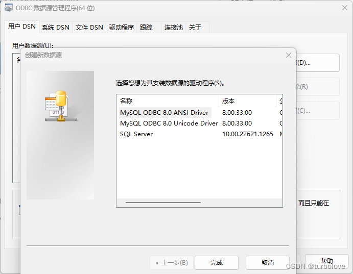Click the ODBC administrator title bar icon
Screen dimensions: 353x274
(9, 8)
